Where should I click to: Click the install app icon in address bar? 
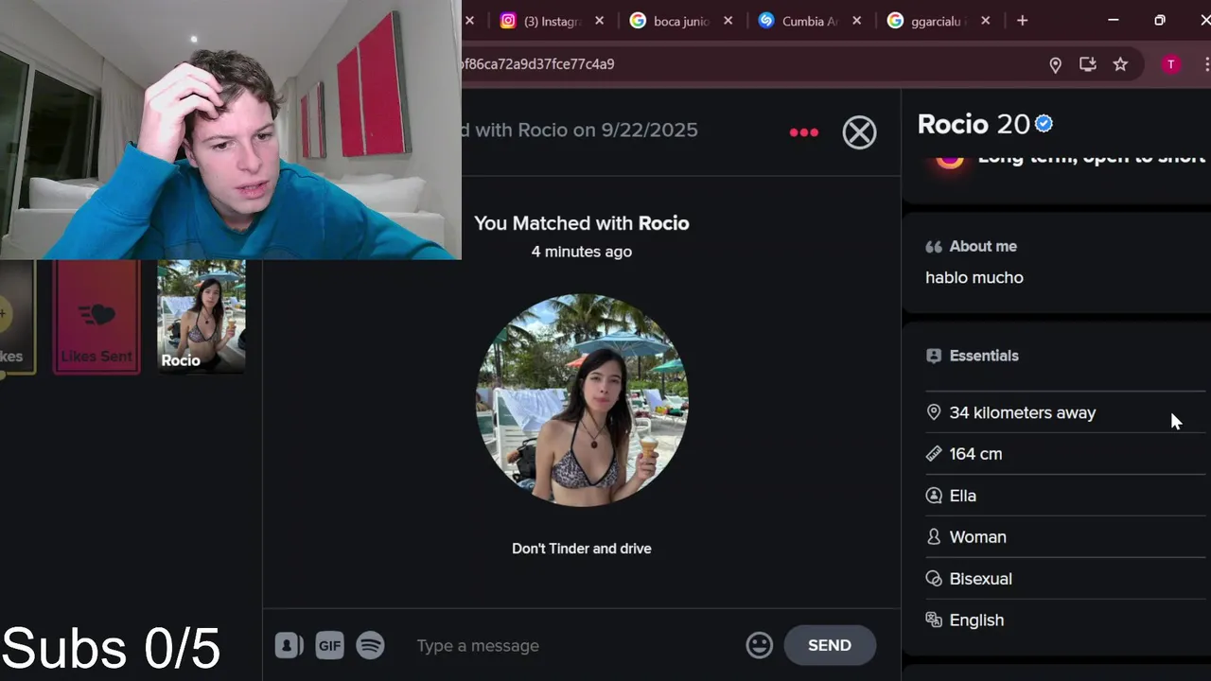tap(1088, 64)
